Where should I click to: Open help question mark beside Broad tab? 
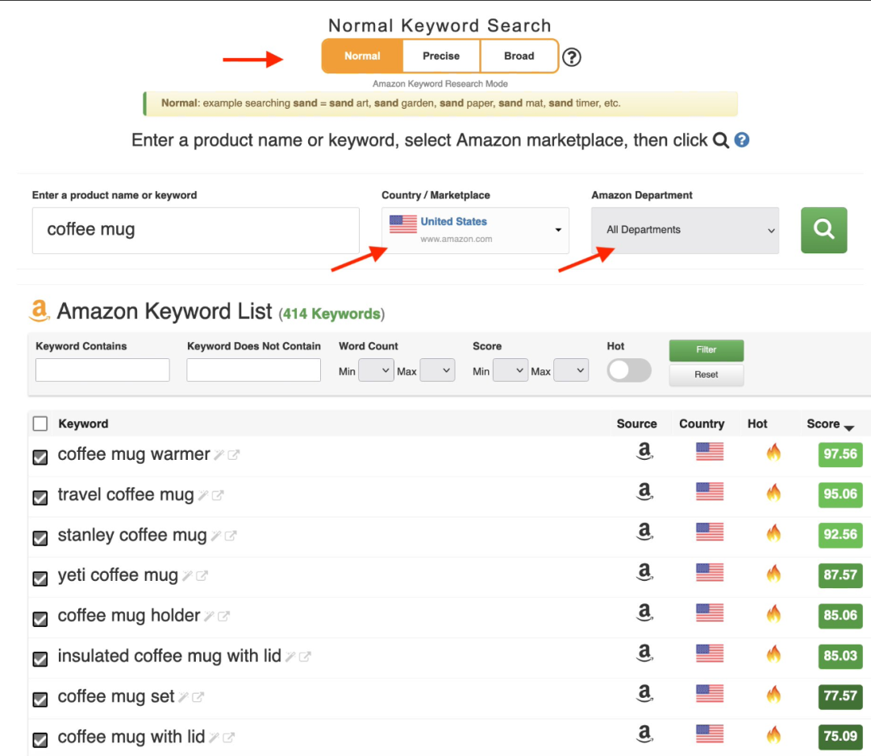pos(571,57)
